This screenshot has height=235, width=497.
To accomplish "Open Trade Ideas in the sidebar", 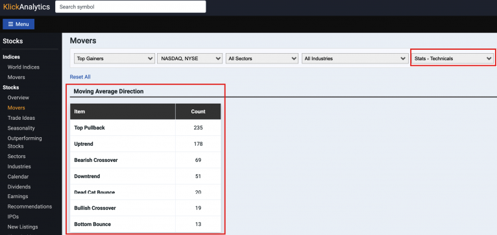I will (21, 118).
